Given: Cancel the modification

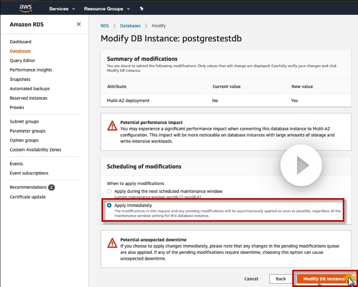Looking at the screenshot, I should click(251, 279).
